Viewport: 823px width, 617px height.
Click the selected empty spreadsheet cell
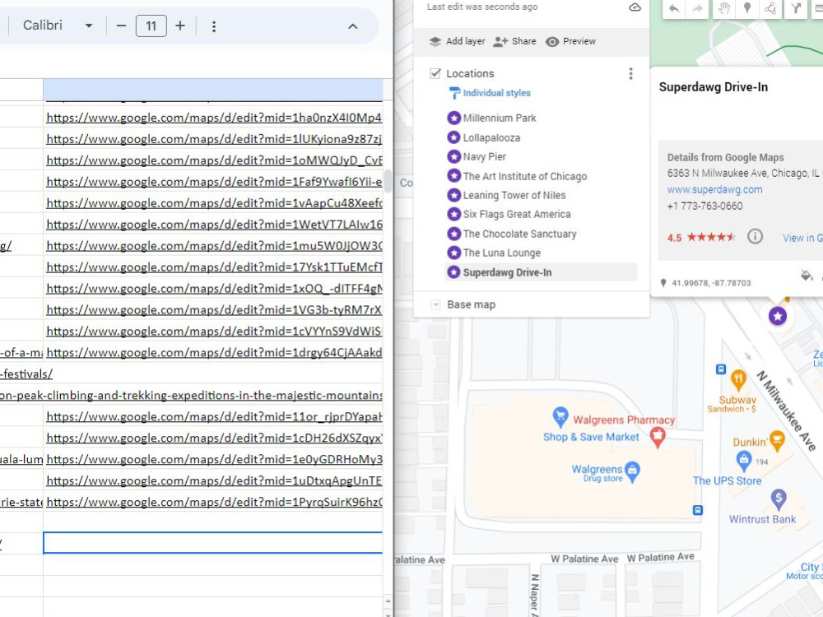[x=212, y=542]
